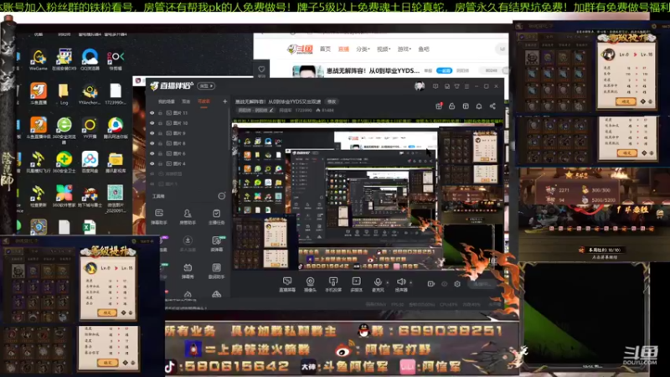Toggle the lock on 图片 11 layer
The width and height of the screenshot is (670, 377).
click(160, 113)
